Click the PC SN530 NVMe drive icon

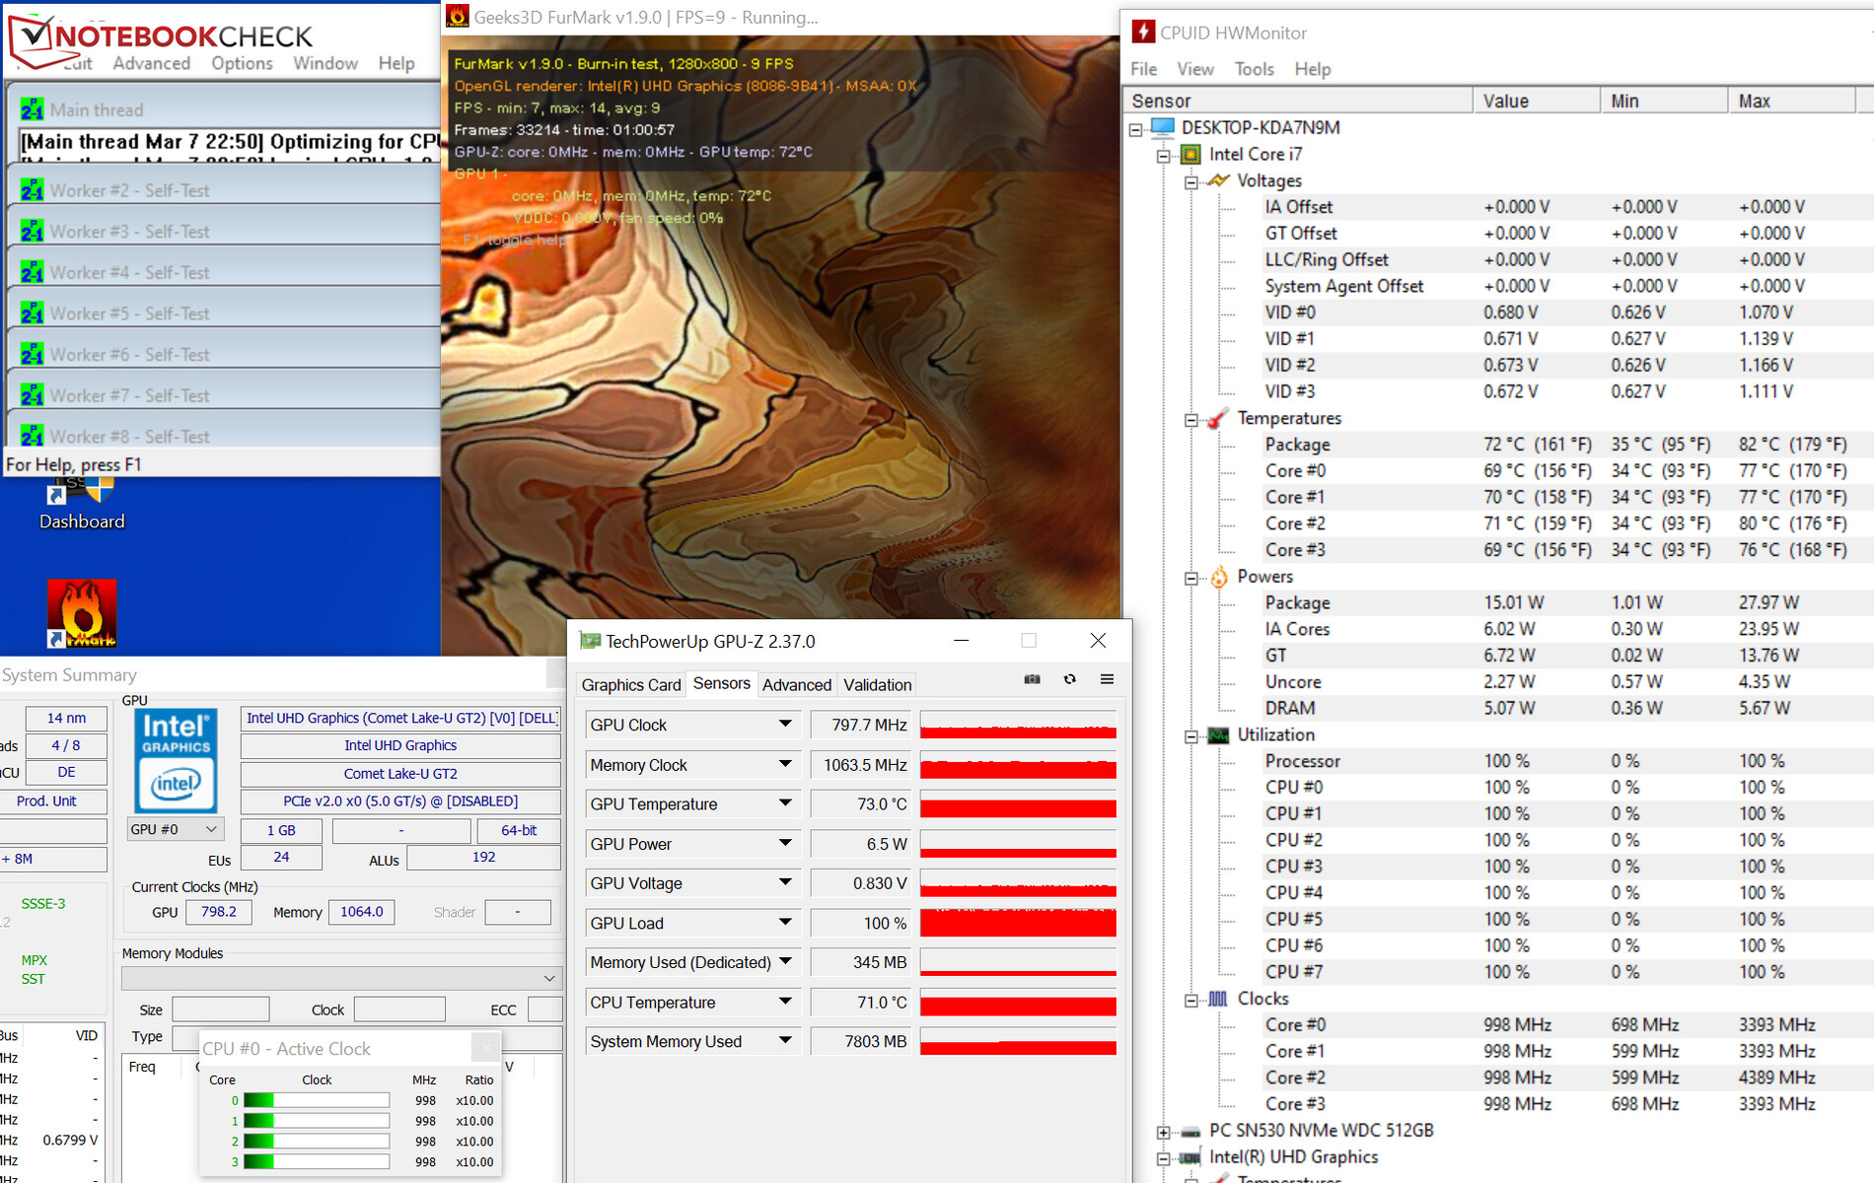point(1190,1131)
